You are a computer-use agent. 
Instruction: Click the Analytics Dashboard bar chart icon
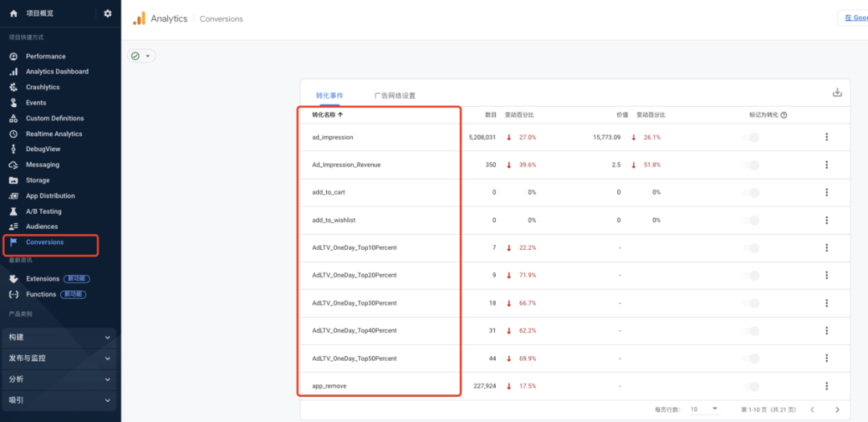(x=14, y=72)
